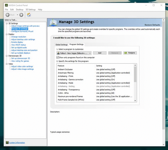This screenshot has width=168, height=150.
Task: Open the 3D Settings menu
Action: [31, 9]
